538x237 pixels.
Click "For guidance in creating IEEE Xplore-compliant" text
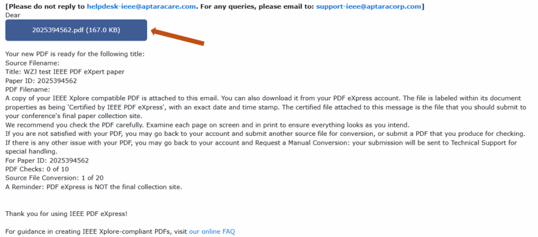pyautogui.click(x=96, y=231)
